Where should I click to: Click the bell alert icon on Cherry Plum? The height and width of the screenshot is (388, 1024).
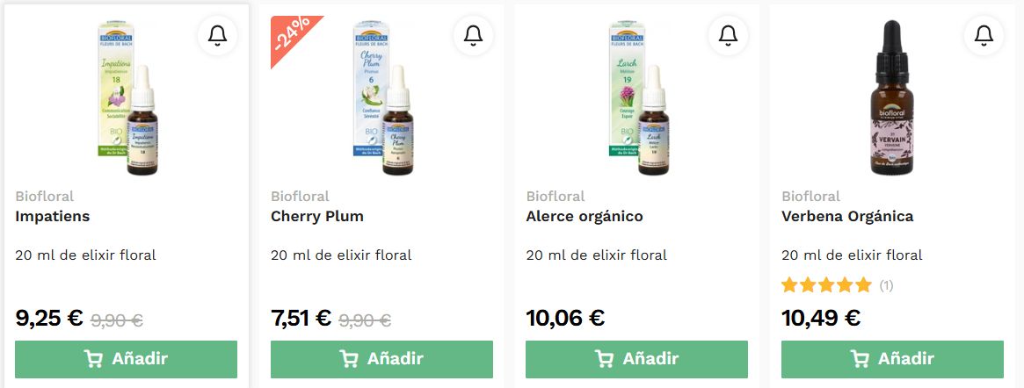pos(473,36)
